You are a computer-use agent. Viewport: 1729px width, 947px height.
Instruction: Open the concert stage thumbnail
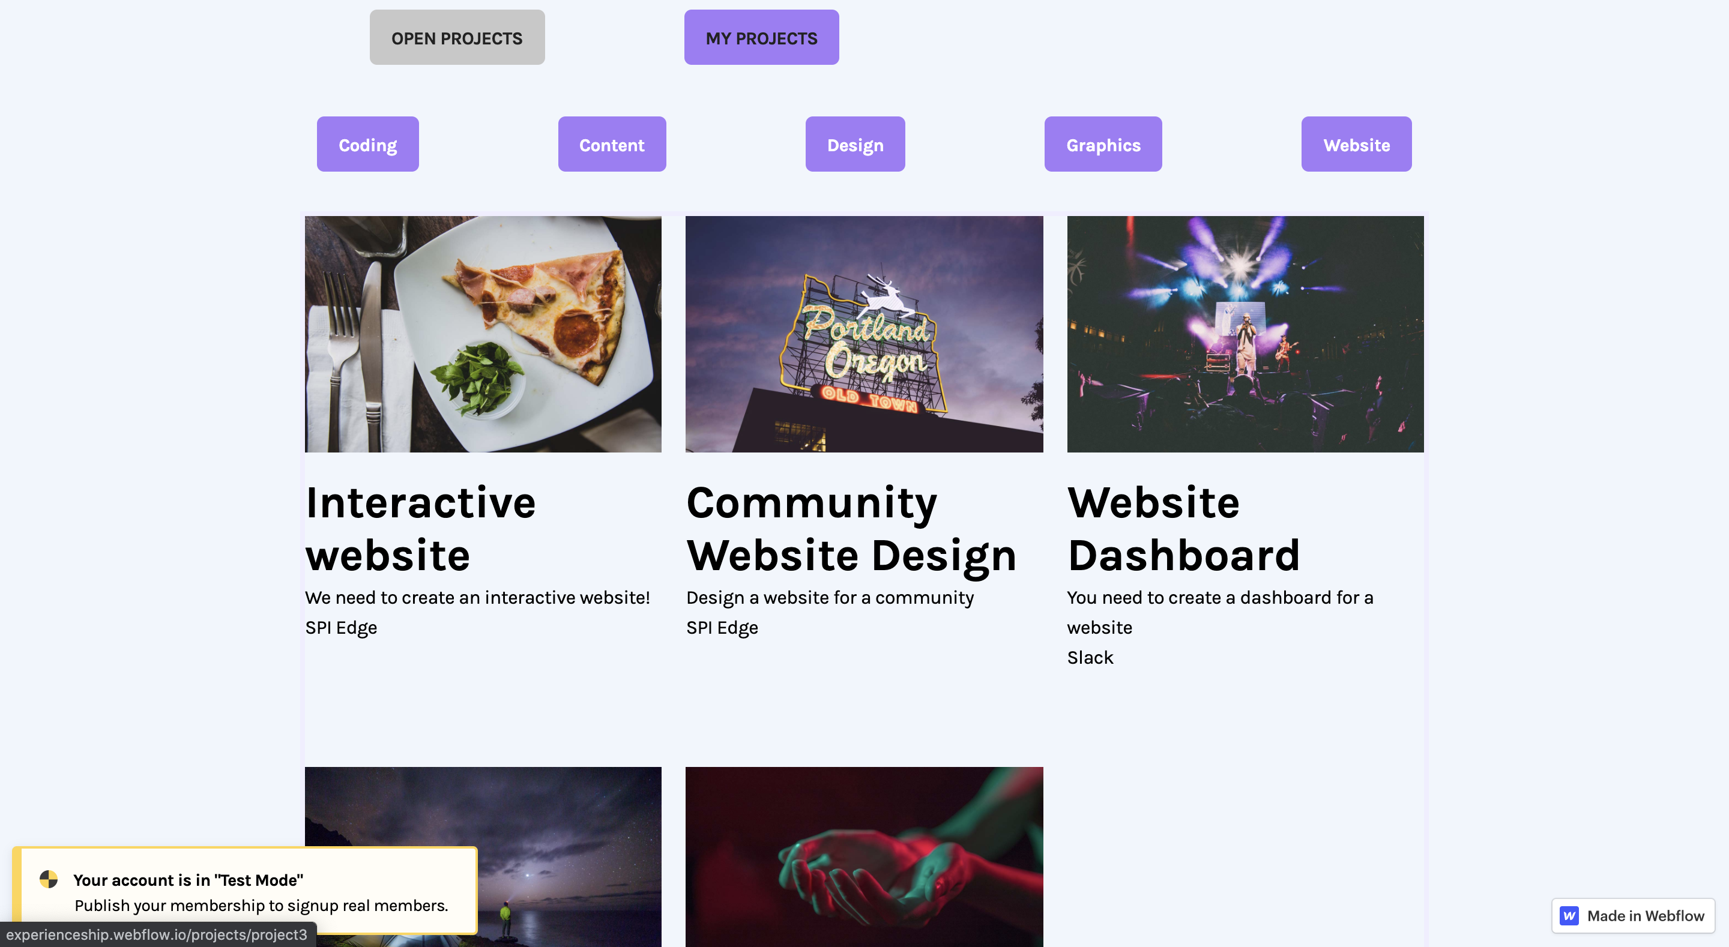tap(1245, 334)
